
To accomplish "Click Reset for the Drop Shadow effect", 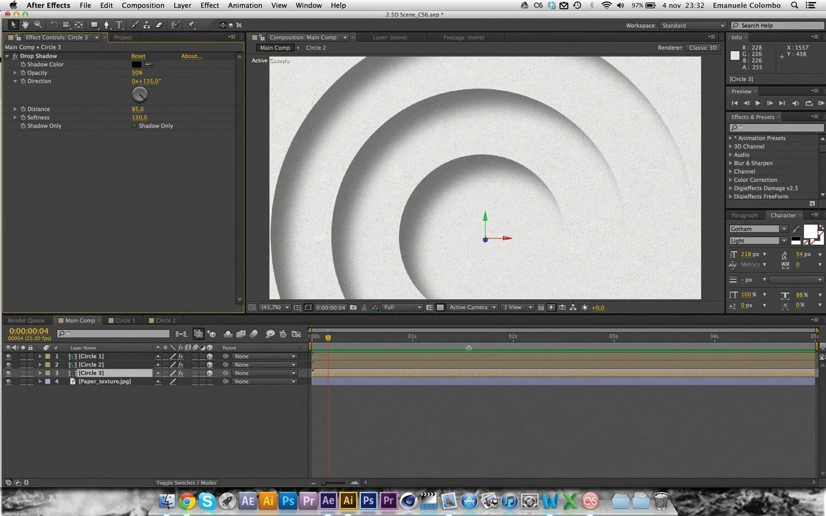I will [138, 56].
